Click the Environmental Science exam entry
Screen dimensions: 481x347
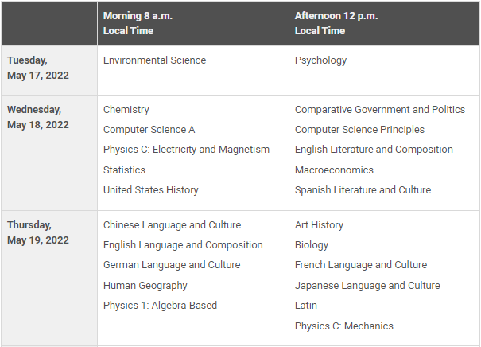pos(154,60)
